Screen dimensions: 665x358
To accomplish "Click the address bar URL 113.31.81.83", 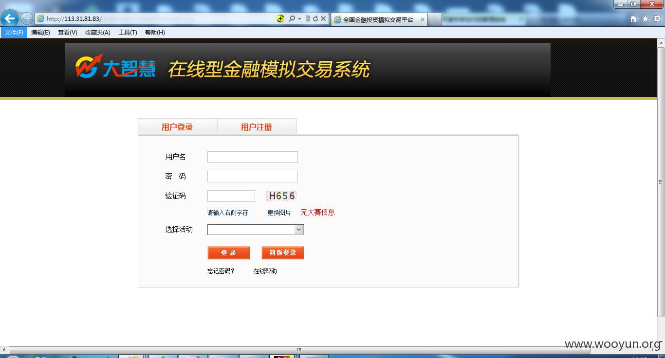I will click(74, 19).
